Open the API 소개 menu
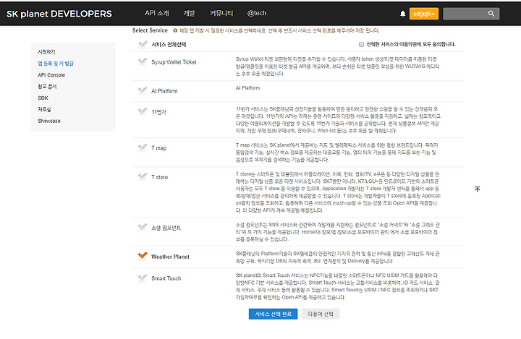 click(157, 13)
